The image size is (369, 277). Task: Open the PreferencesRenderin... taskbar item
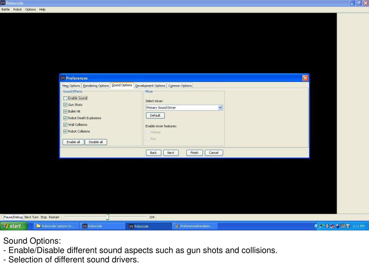click(195, 226)
